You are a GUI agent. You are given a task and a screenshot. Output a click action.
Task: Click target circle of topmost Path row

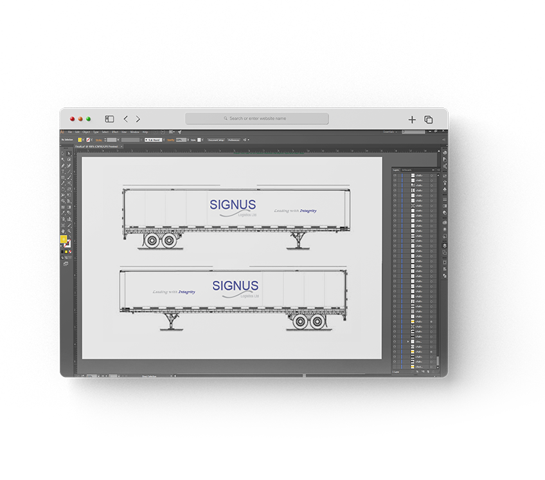pyautogui.click(x=431, y=176)
